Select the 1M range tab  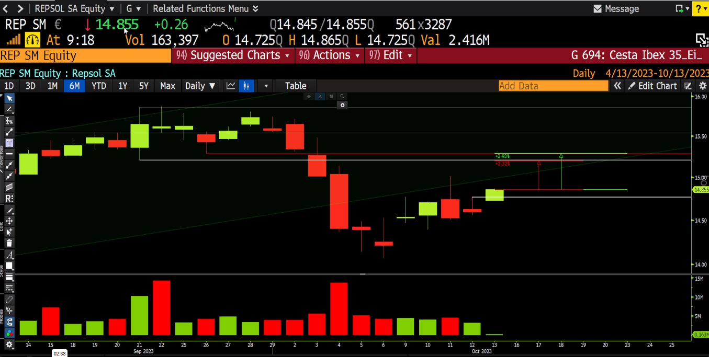pos(52,86)
